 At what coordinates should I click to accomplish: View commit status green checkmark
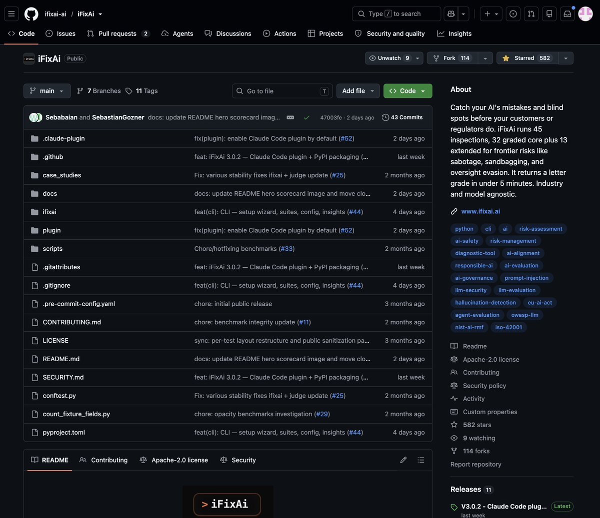tap(306, 117)
